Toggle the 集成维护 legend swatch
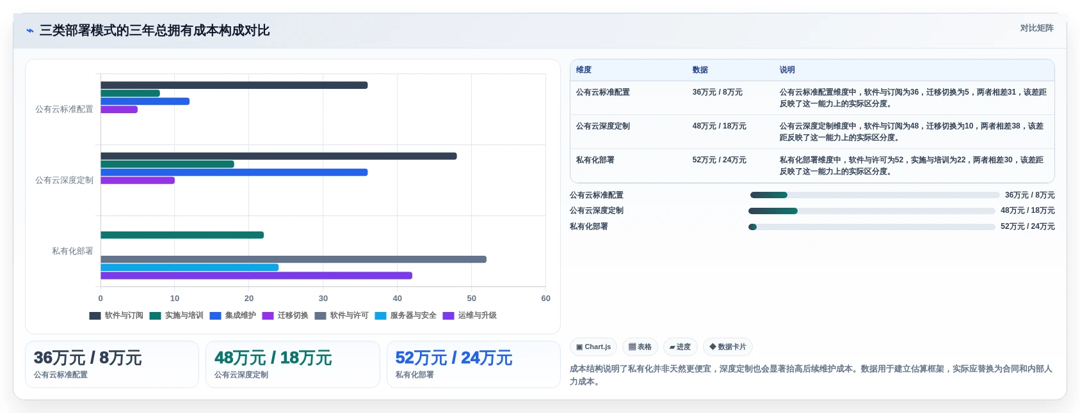 click(215, 316)
